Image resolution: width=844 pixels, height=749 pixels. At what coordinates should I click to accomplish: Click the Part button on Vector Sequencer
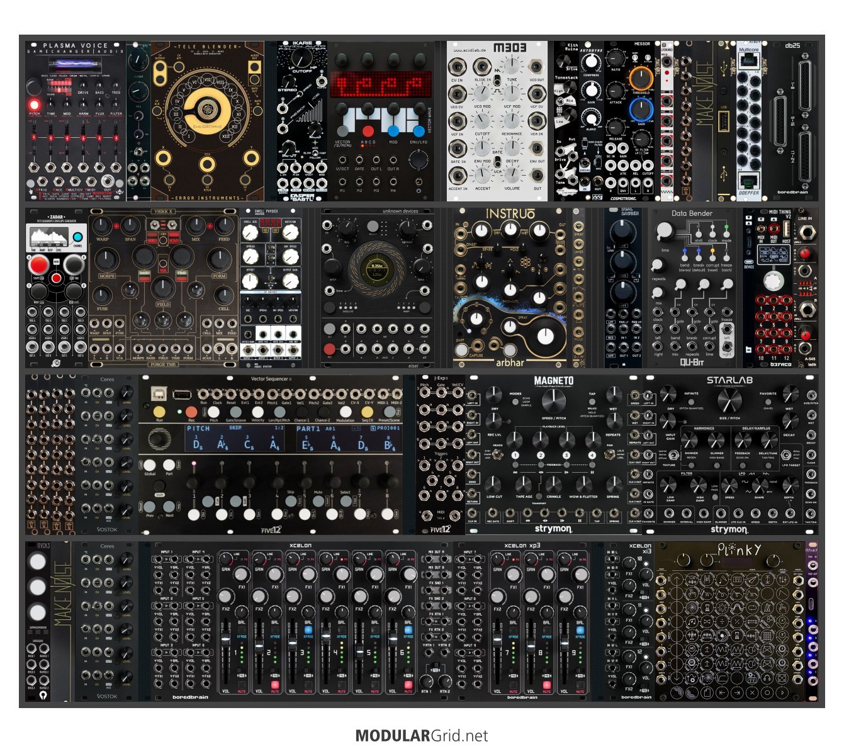coord(169,465)
